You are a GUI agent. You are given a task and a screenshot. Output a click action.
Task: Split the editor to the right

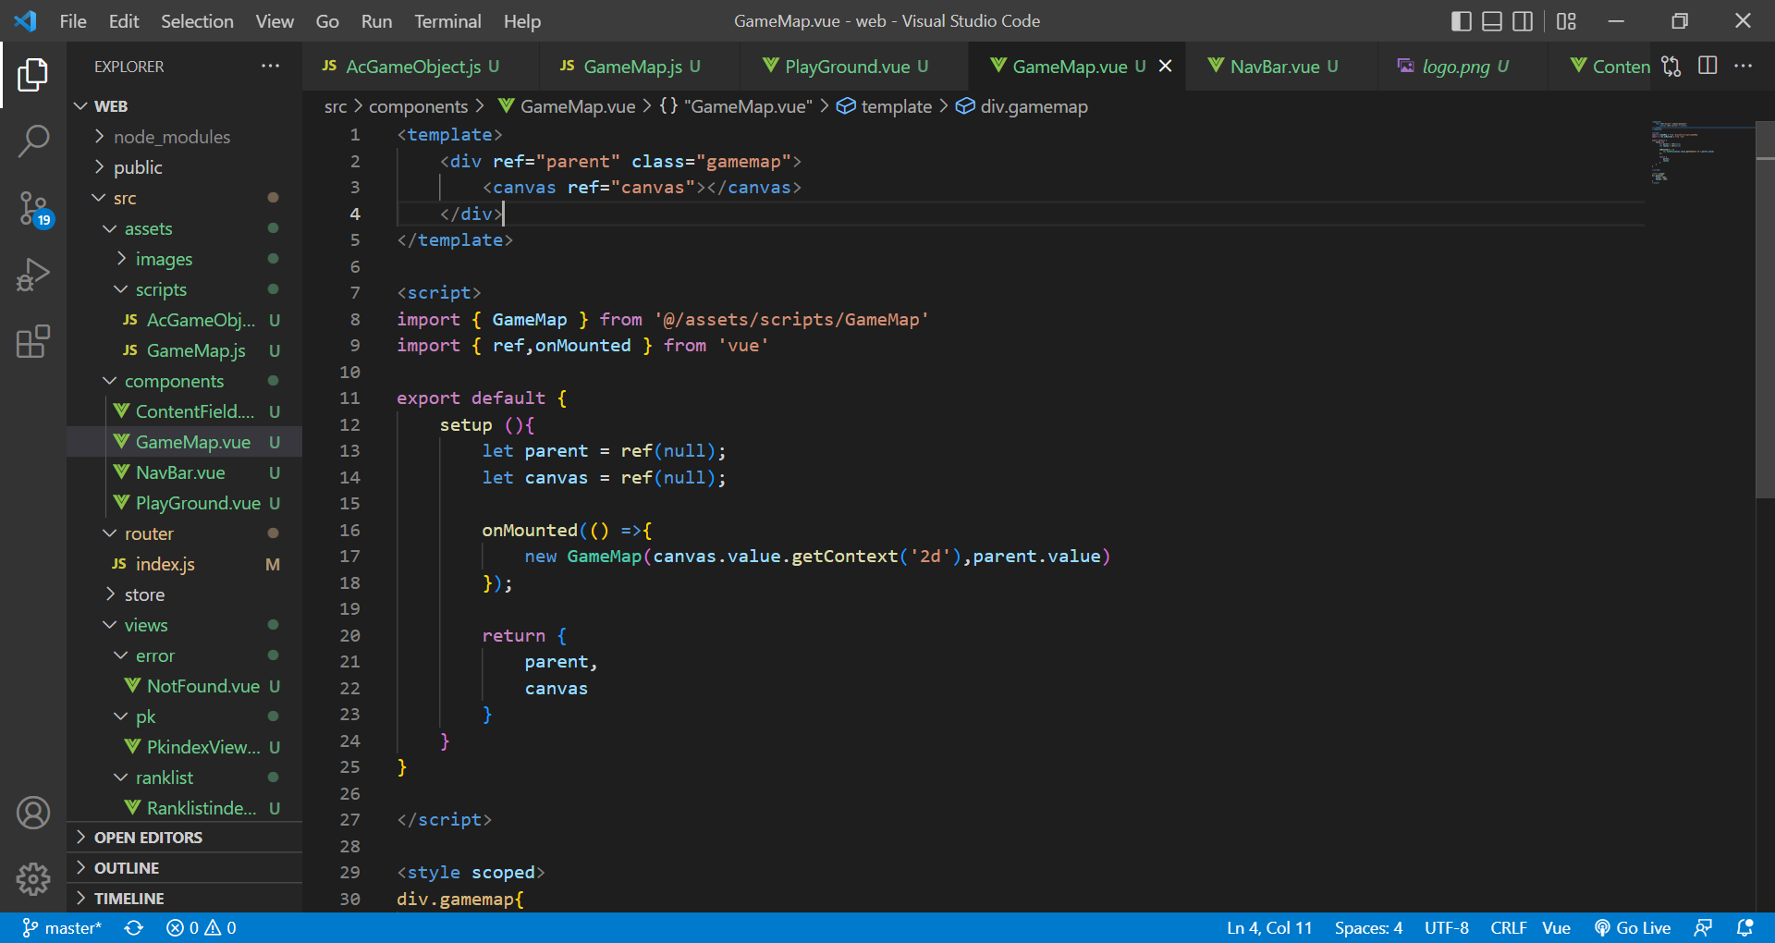coord(1708,66)
